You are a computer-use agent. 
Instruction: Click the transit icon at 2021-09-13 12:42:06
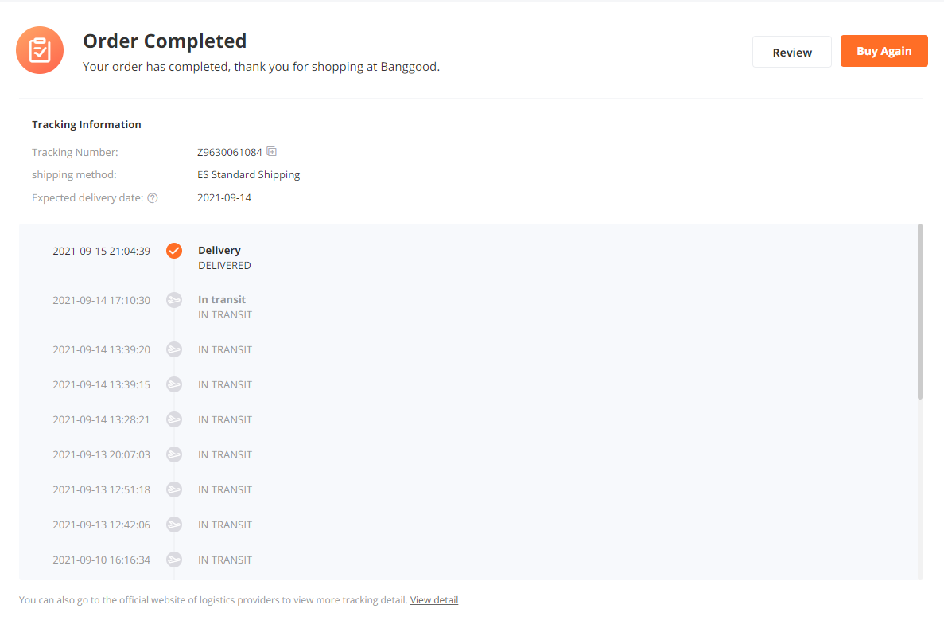(174, 525)
